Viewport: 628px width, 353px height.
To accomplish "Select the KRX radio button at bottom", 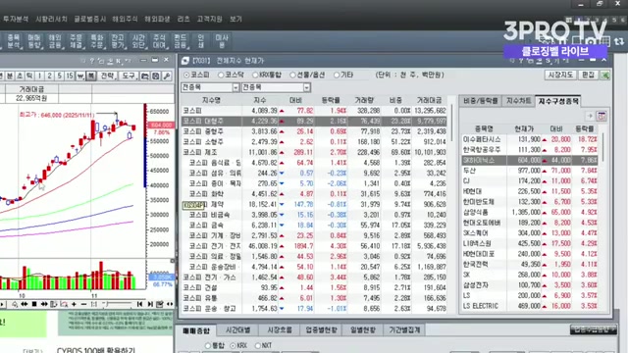I will (x=234, y=345).
